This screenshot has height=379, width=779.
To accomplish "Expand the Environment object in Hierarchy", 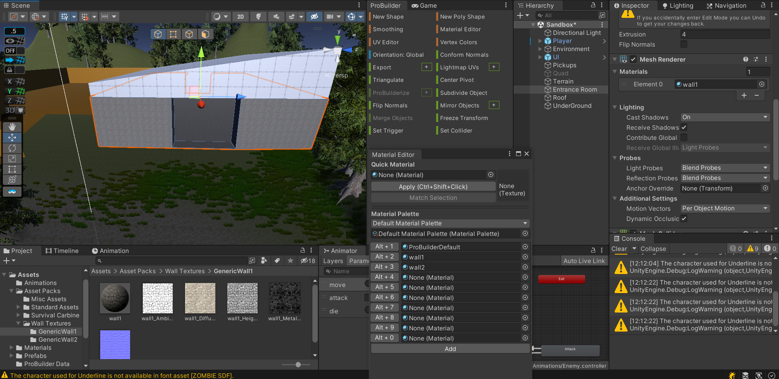I will (540, 49).
